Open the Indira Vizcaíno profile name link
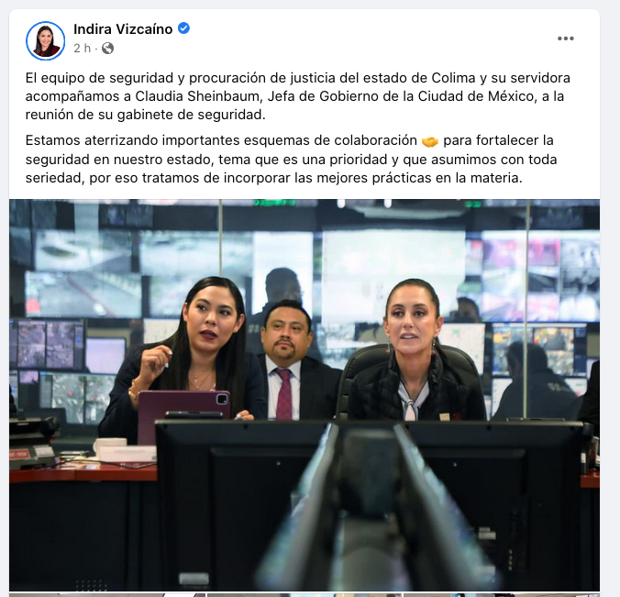 pyautogui.click(x=123, y=28)
